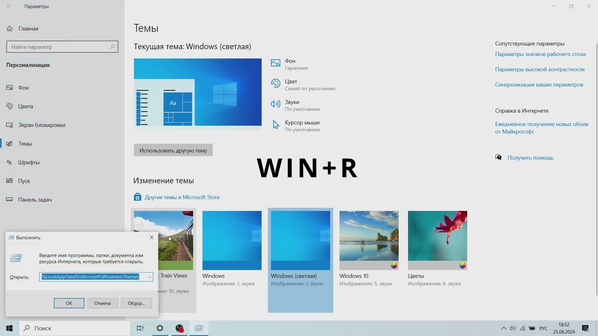Open the Home (Главная) page
This screenshot has width=598, height=336.
[x=22, y=28]
